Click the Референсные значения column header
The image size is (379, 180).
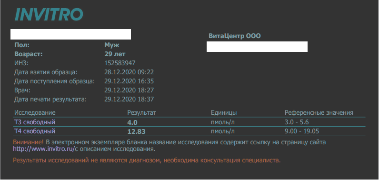pyautogui.click(x=319, y=112)
